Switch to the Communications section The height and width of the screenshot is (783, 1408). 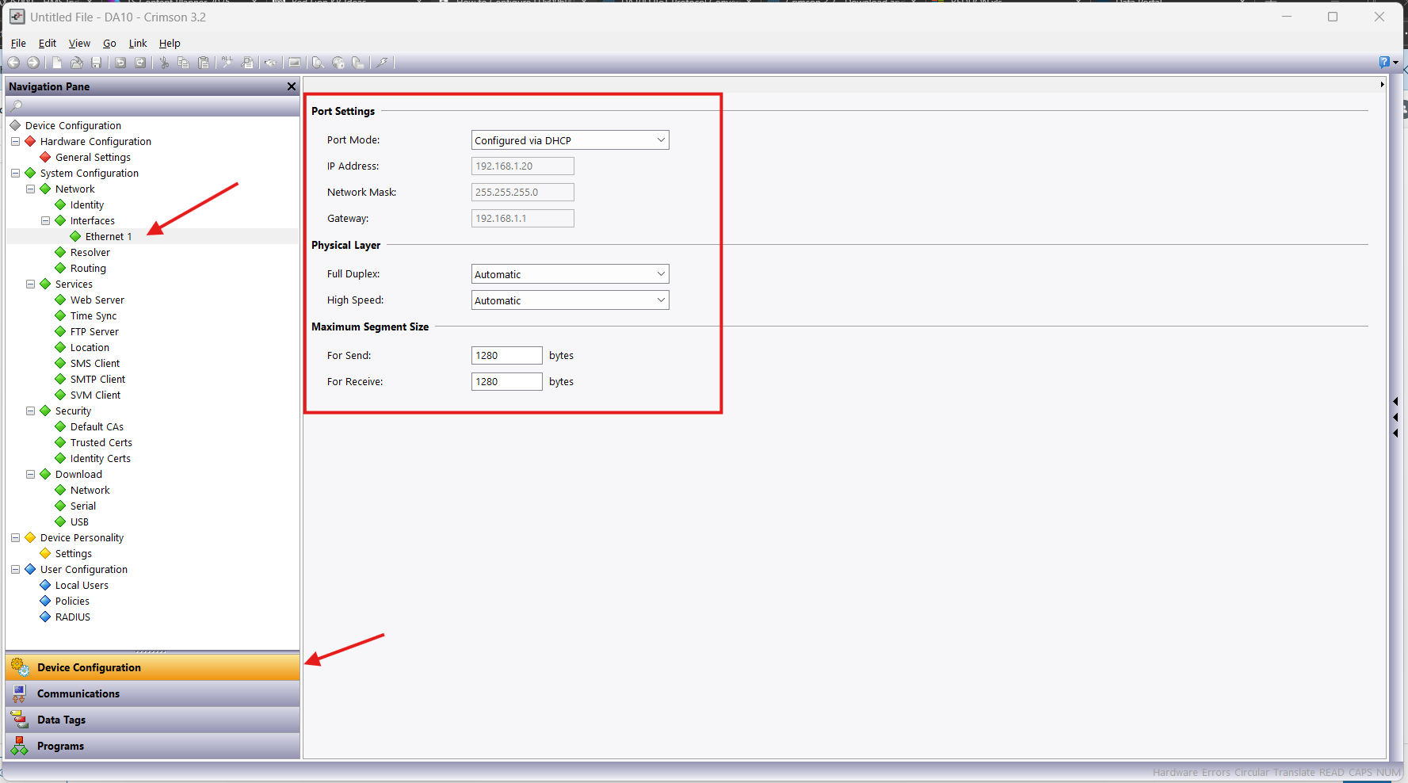(78, 693)
